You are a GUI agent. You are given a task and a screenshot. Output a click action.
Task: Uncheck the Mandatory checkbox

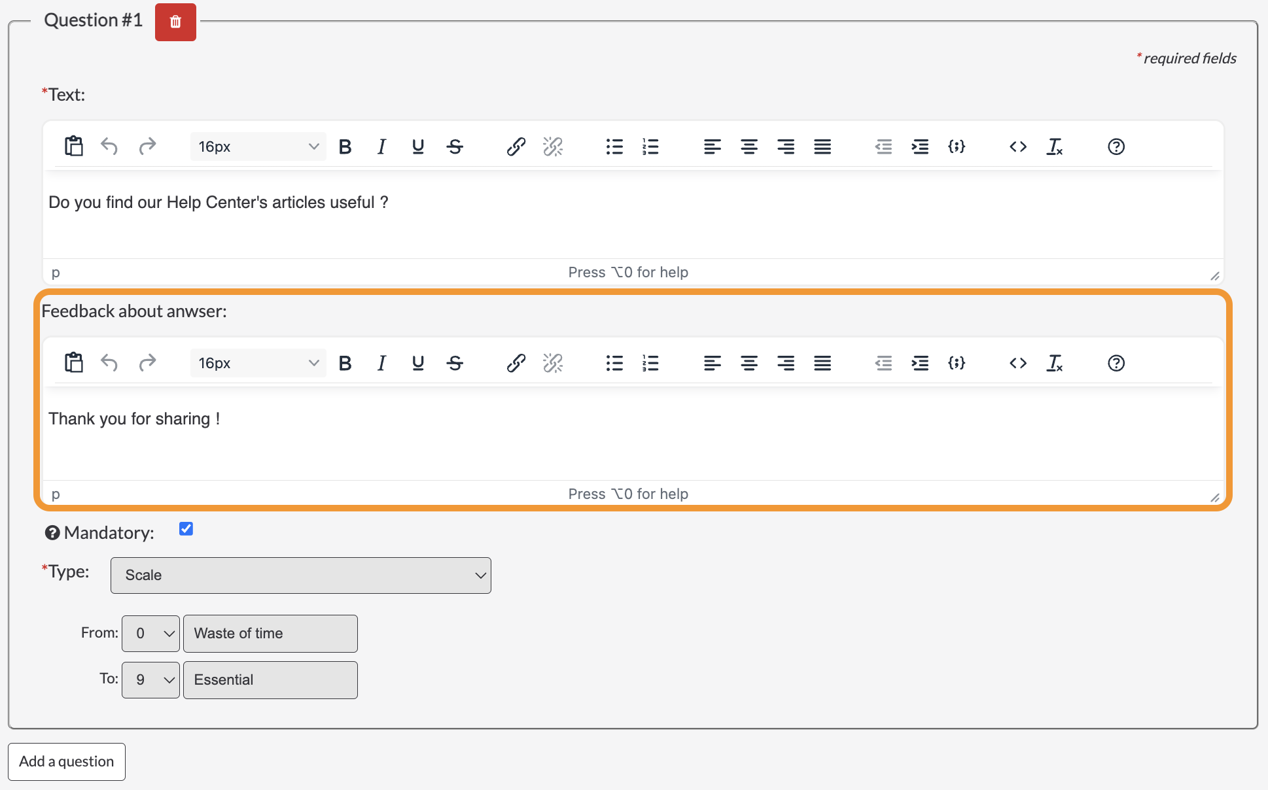[186, 529]
